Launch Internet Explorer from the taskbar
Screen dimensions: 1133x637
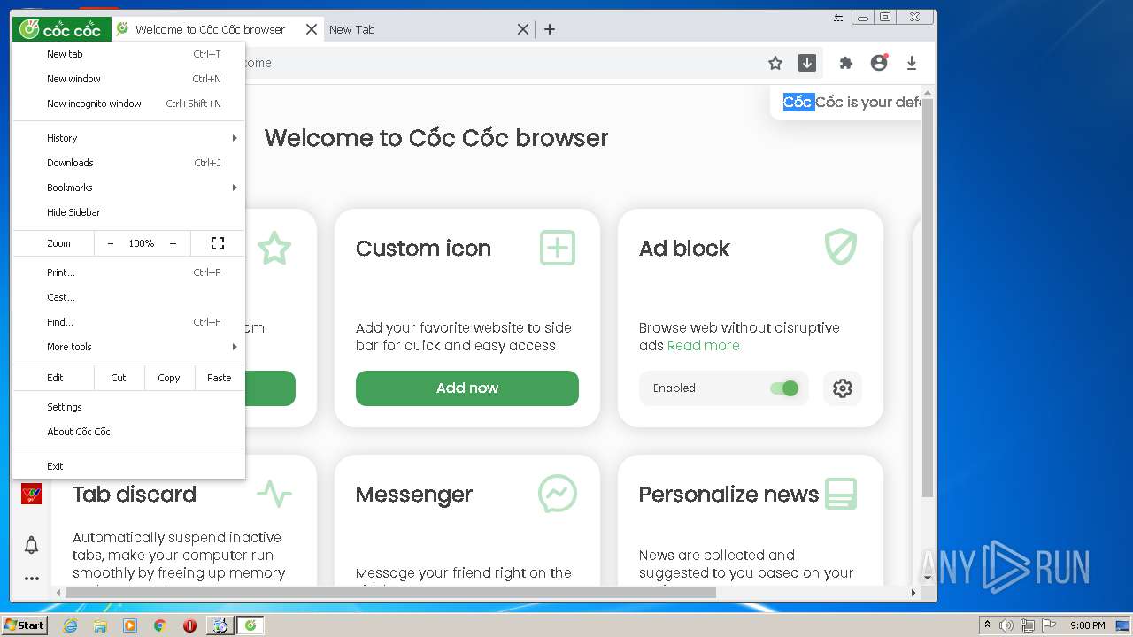tap(70, 625)
